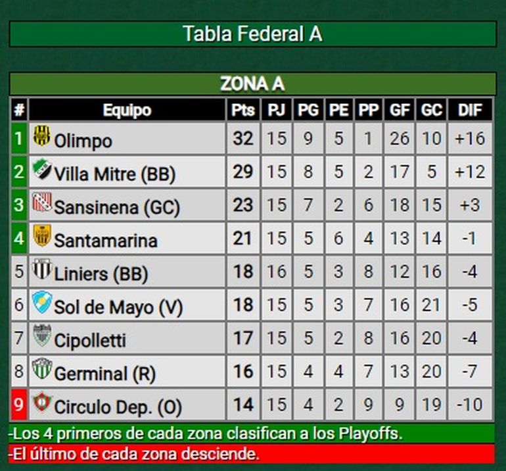Click the green position 1 cell
Viewport: 506px width, 471px height.
pos(19,138)
